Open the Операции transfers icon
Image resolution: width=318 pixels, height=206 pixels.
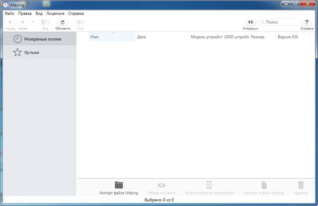coord(250,22)
